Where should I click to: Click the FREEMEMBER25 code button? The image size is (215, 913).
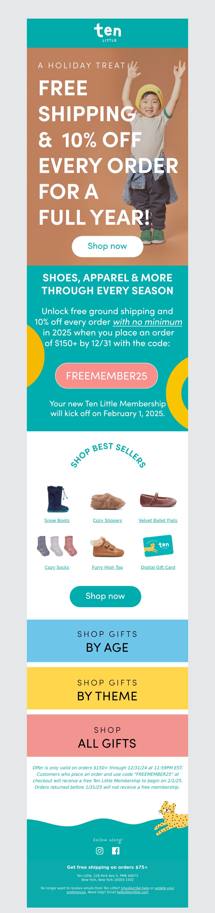click(x=106, y=376)
